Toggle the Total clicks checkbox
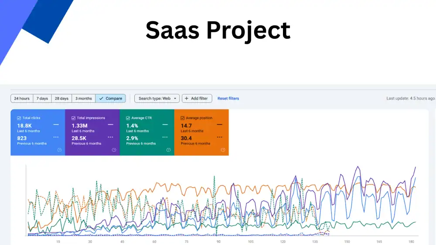 click(x=19, y=118)
